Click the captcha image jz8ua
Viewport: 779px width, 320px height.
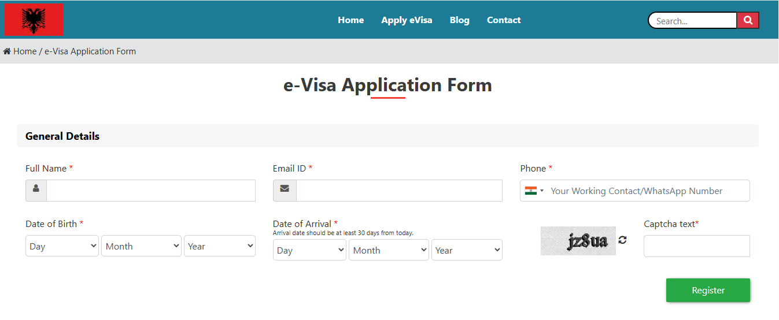pyautogui.click(x=578, y=241)
